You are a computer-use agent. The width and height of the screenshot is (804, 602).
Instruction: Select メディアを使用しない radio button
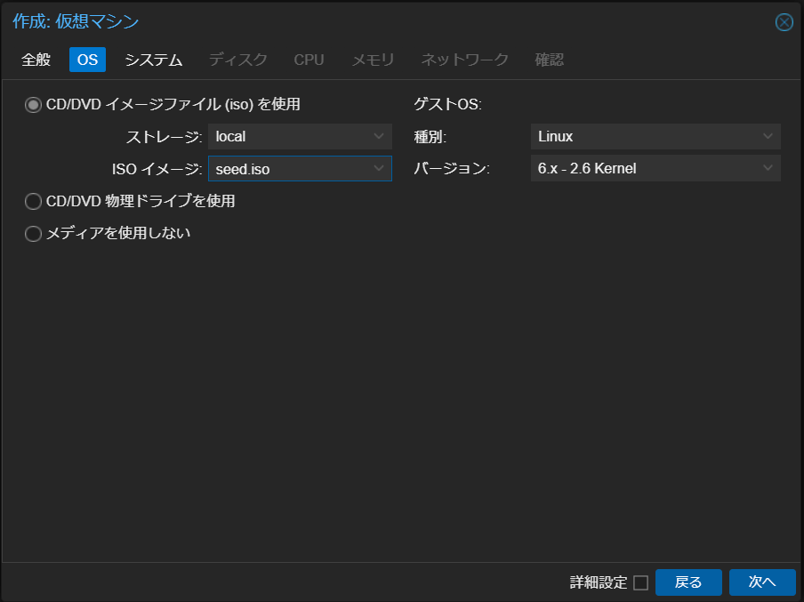(x=33, y=234)
